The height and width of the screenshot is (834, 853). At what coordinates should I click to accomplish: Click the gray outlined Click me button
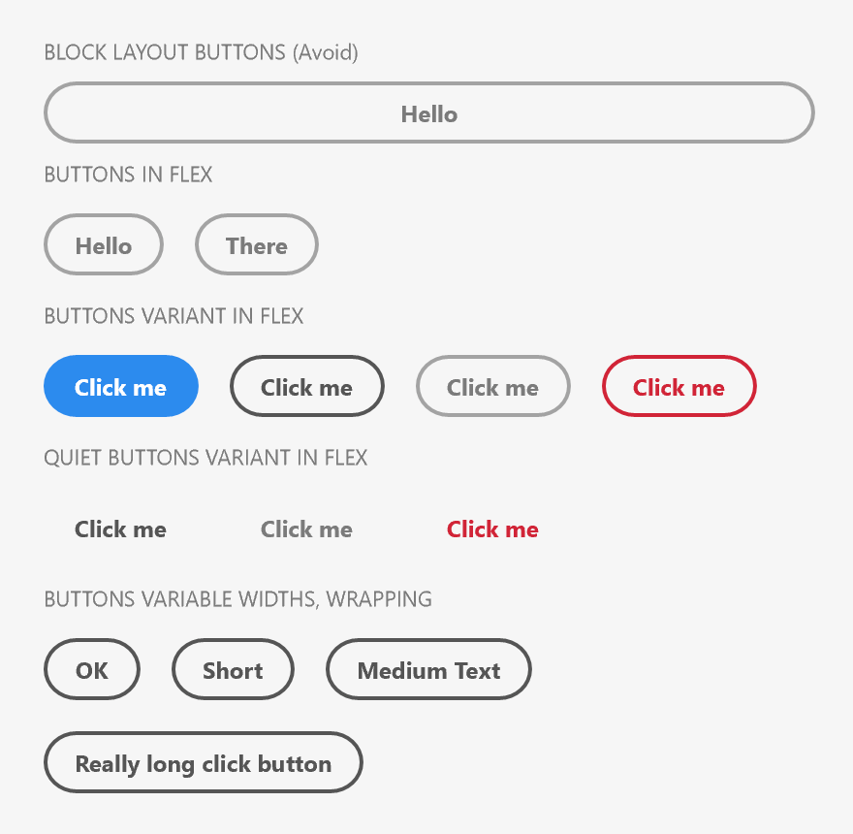pos(492,386)
